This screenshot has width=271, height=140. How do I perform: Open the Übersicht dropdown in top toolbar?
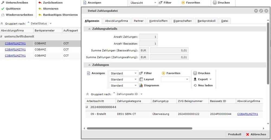(x=143, y=3)
